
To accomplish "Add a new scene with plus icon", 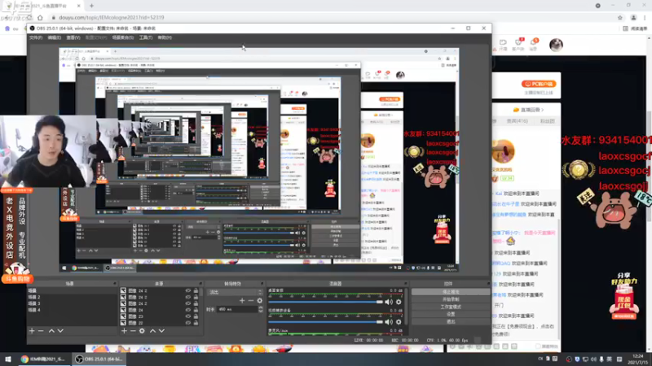I will click(x=32, y=331).
